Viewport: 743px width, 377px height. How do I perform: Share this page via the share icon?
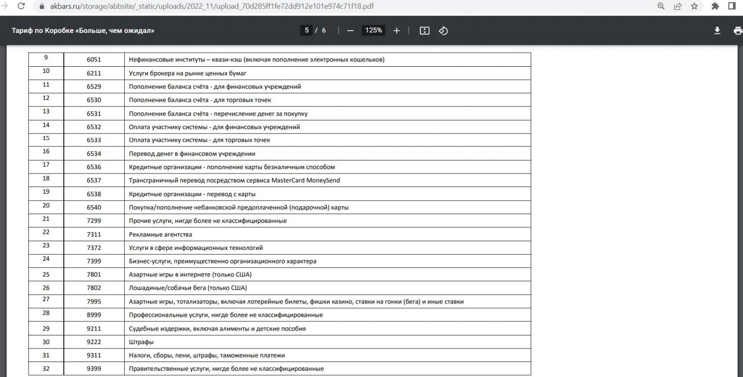click(678, 6)
